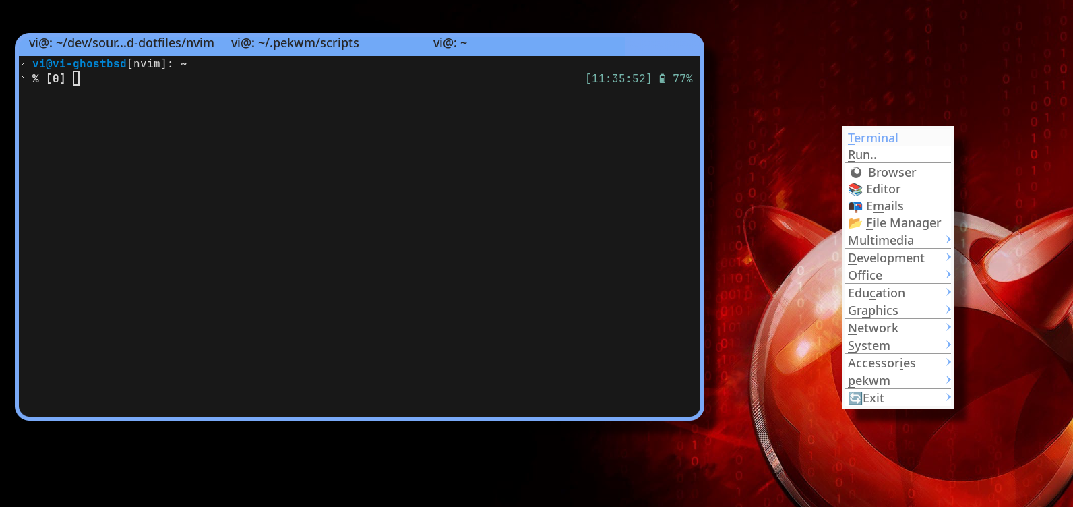The image size is (1073, 507).
Task: Expand the Multimedia submenu
Action: [x=881, y=241]
